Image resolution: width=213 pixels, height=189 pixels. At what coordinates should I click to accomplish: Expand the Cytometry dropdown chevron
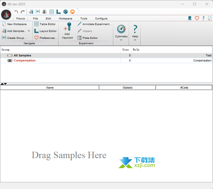[x=121, y=40]
